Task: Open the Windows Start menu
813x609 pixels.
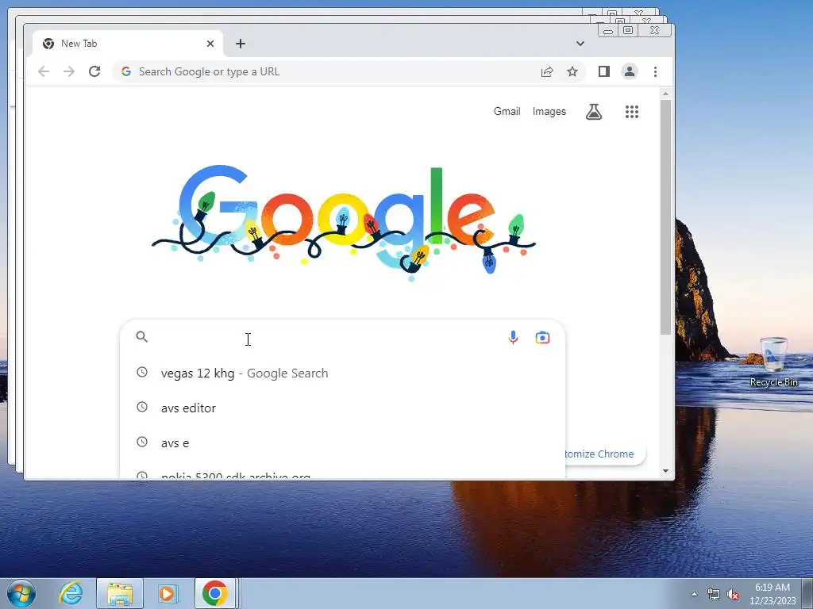Action: [x=21, y=593]
